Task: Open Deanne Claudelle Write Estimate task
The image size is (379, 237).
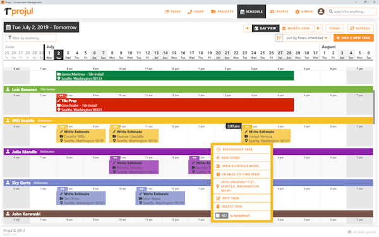Action: click(x=134, y=136)
